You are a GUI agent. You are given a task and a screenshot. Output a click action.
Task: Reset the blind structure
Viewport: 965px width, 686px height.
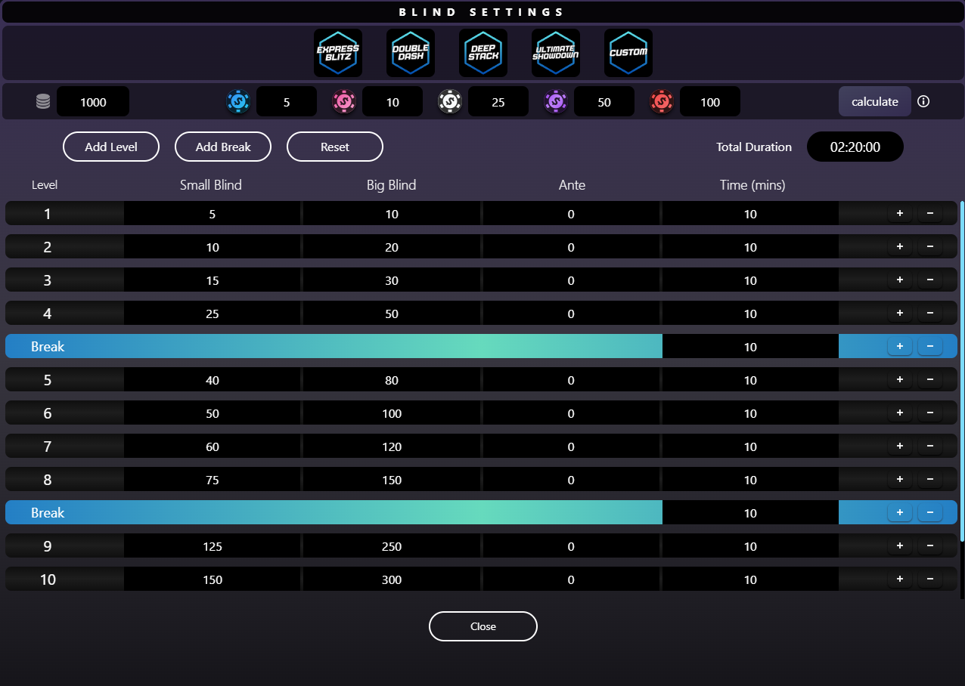tap(335, 147)
